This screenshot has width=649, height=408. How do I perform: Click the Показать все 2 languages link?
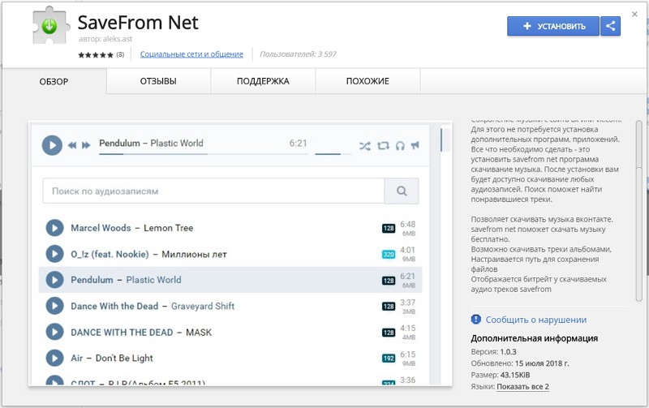pyautogui.click(x=522, y=387)
